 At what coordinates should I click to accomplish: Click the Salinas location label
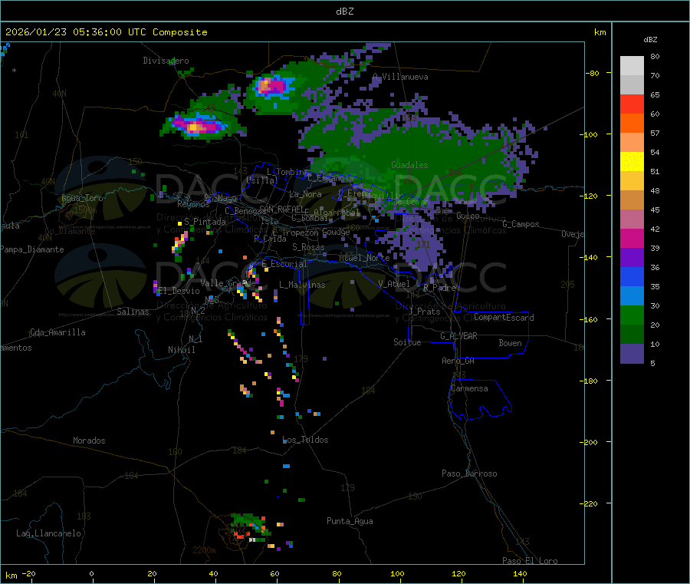click(133, 312)
